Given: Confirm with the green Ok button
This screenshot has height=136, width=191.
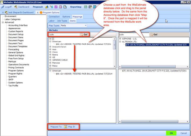Looking at the screenshot, I should click(171, 133).
